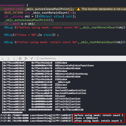
Task: Click 'NSConcretePointerArray' in the console output
Action: click(71, 74)
